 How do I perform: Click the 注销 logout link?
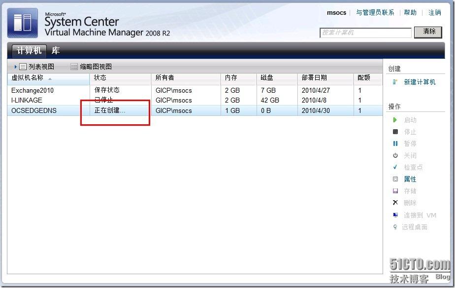[x=435, y=12]
